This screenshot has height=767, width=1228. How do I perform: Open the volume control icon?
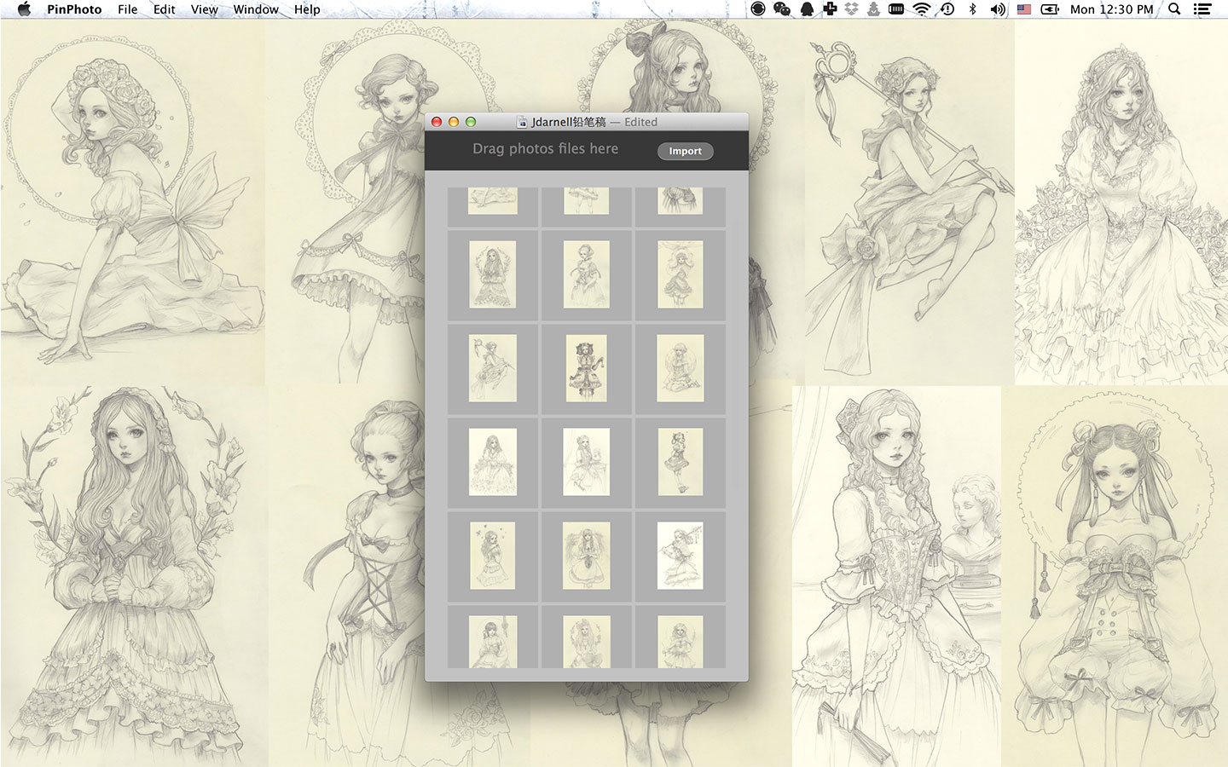click(x=998, y=9)
